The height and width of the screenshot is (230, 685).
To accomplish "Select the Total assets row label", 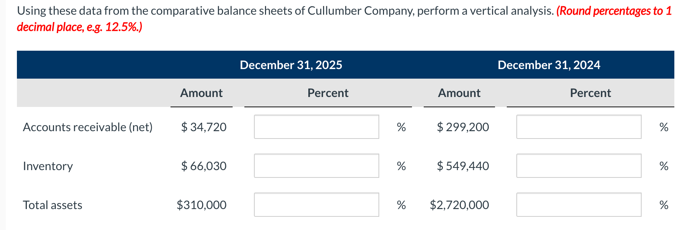I will (x=52, y=205).
